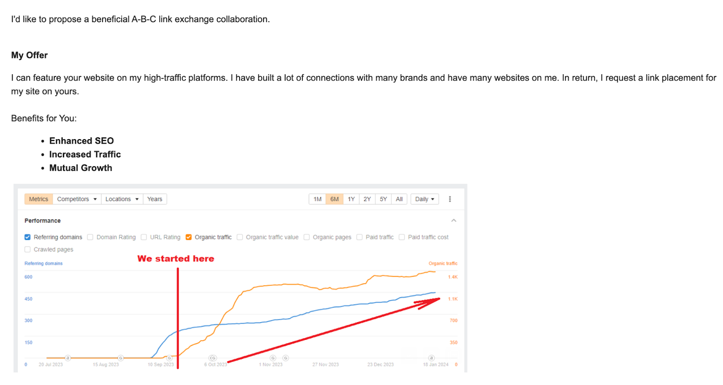
Task: Click the 1 Nov 2023 date label
Action: (x=271, y=365)
